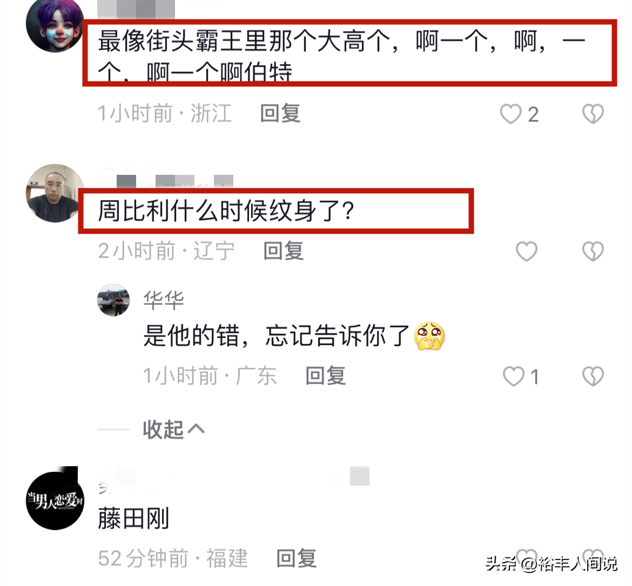632x586 pixels.
Task: Select the 街头霸王 comment text
Action: pyautogui.click(x=342, y=56)
